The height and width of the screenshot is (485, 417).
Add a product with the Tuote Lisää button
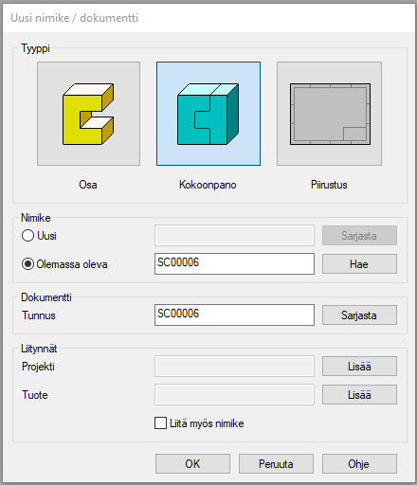tap(359, 395)
